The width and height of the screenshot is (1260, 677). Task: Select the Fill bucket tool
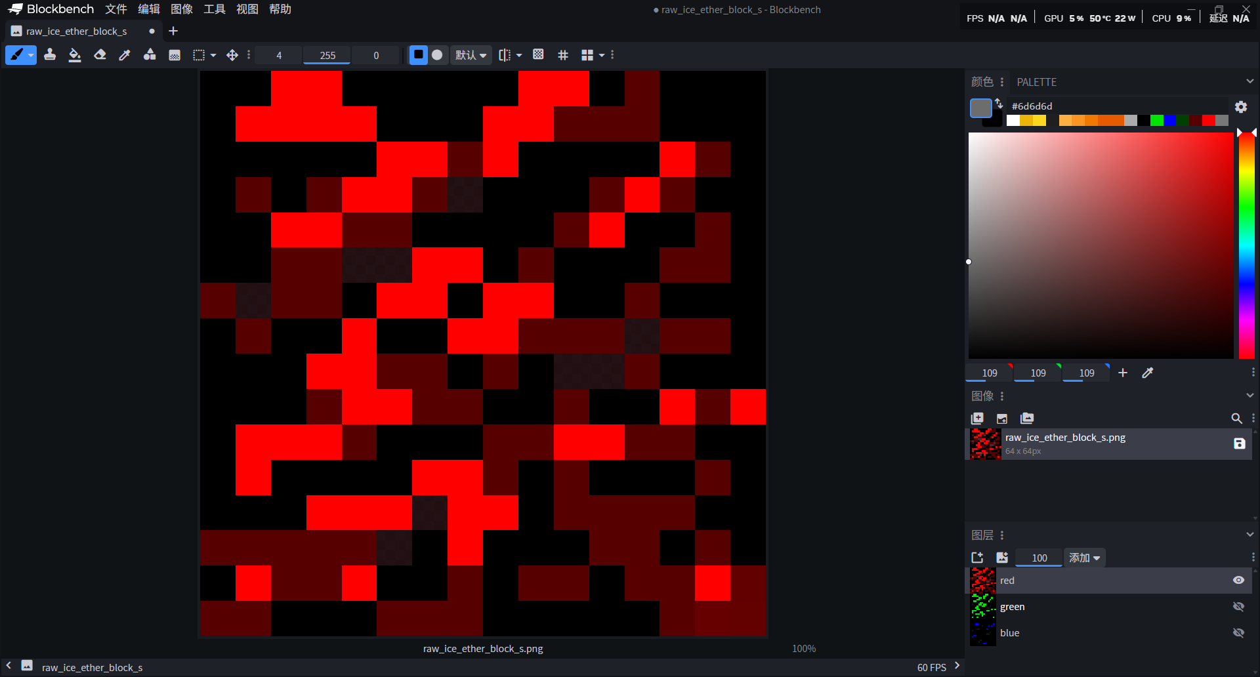[x=75, y=55]
